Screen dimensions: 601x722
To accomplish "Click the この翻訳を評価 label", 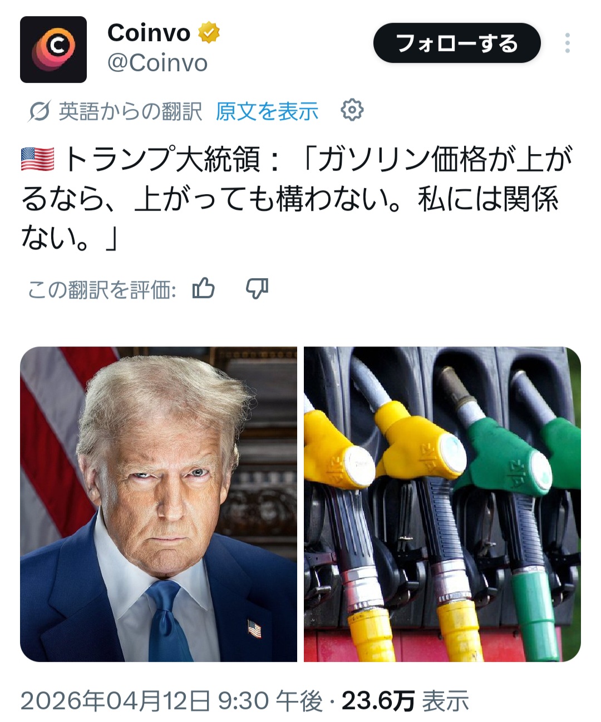I will coord(102,289).
